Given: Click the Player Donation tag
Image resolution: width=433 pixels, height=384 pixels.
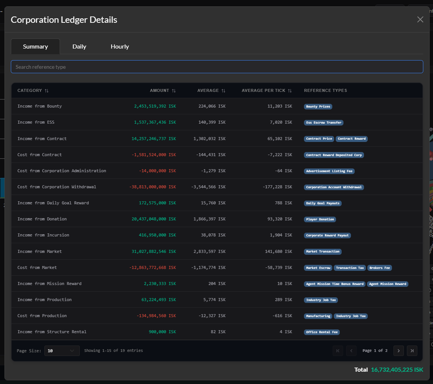Looking at the screenshot, I should (x=320, y=219).
